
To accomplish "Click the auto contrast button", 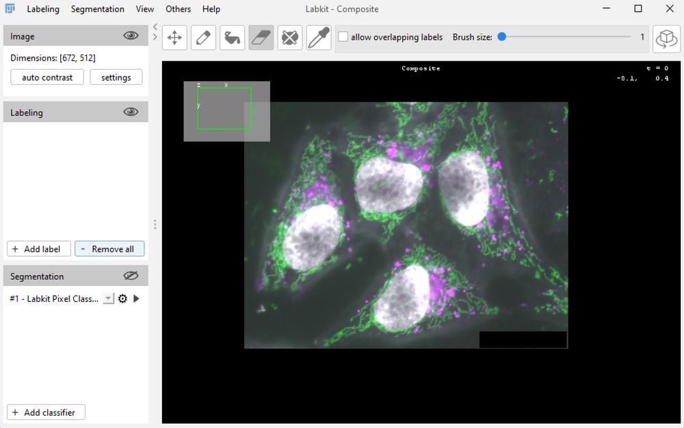I will 47,77.
